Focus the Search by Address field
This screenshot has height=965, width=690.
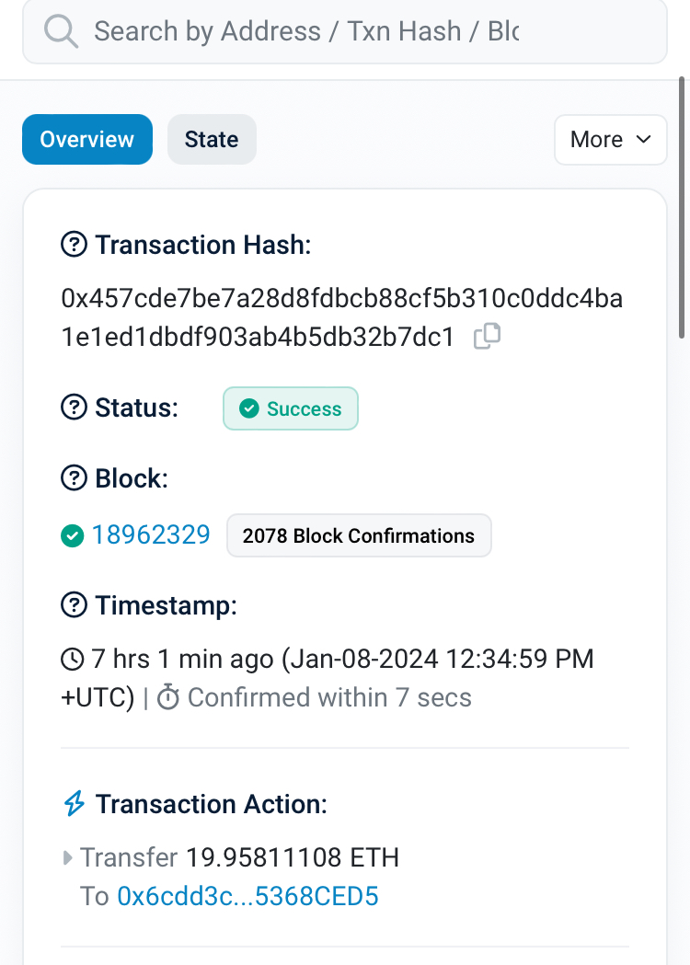click(x=345, y=31)
